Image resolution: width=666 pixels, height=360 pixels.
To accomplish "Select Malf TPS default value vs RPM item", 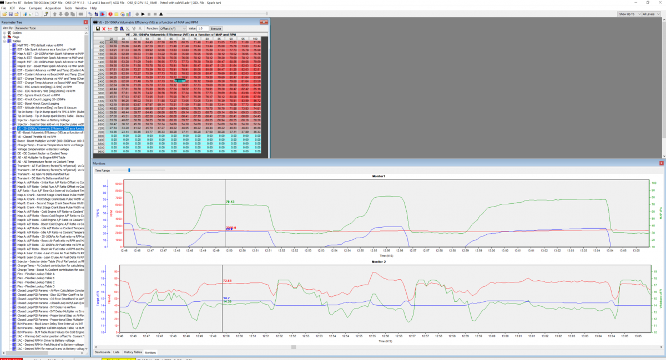I will (x=39, y=45).
